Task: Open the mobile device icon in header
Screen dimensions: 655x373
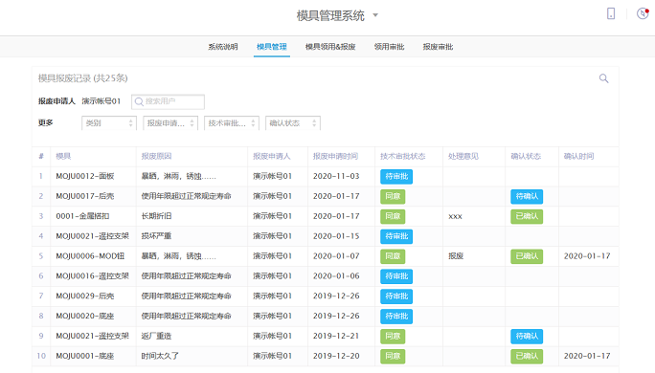Action: [x=611, y=13]
